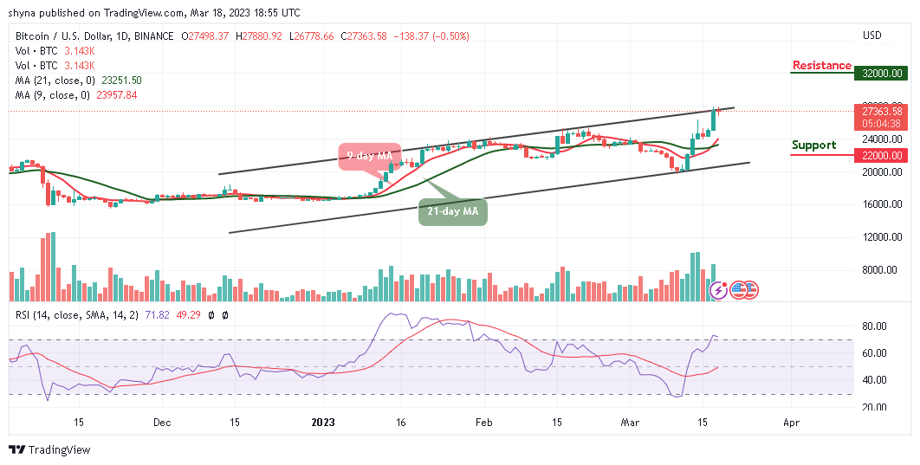This screenshot has width=920, height=465.
Task: Click the rightmost US flag event icon
Action: click(750, 290)
